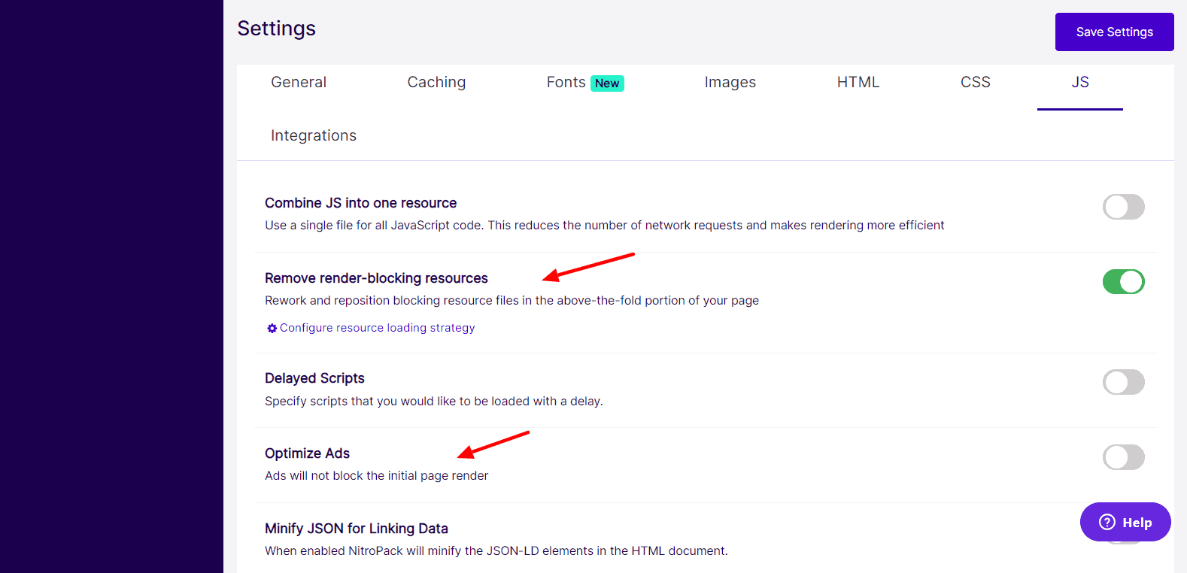
Task: Go to the Fonts tab
Action: click(566, 82)
